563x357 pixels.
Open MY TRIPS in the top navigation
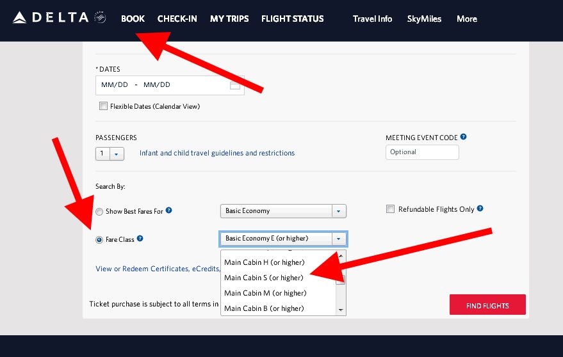click(x=229, y=19)
